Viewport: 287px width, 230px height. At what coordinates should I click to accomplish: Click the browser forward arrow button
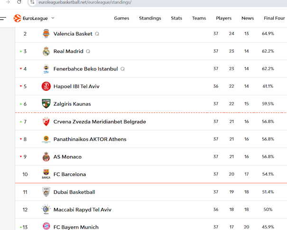pyautogui.click(x=8, y=2)
